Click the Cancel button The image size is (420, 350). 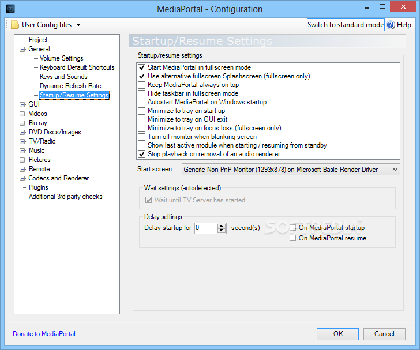click(x=384, y=334)
